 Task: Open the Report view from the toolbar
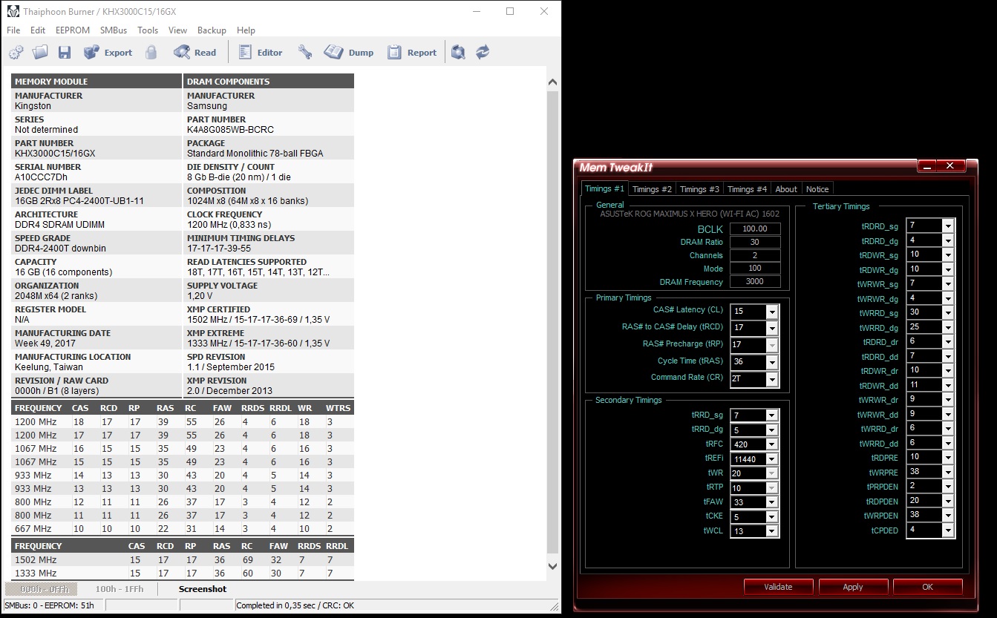pos(412,52)
